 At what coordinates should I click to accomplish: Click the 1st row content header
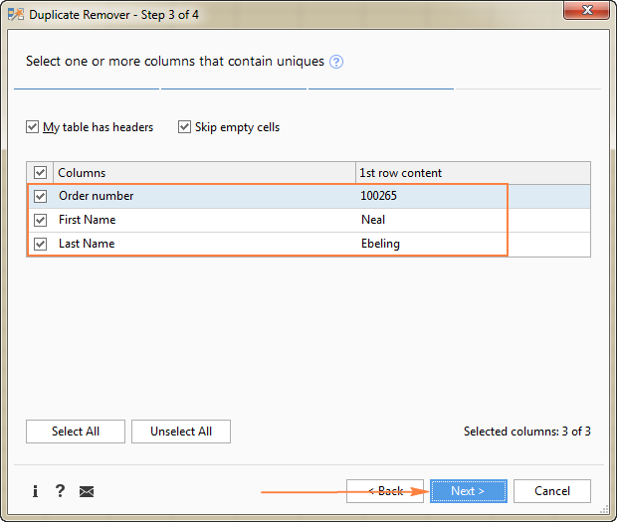coord(472,173)
